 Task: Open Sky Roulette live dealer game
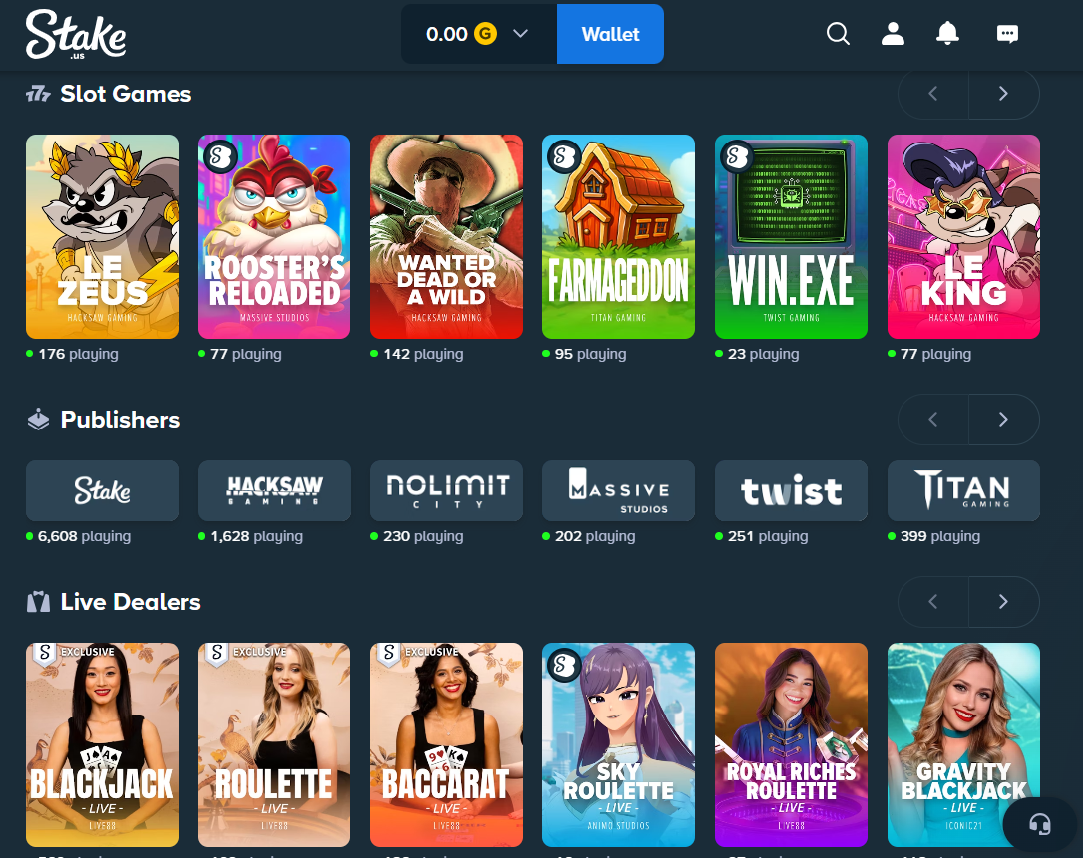coord(618,744)
